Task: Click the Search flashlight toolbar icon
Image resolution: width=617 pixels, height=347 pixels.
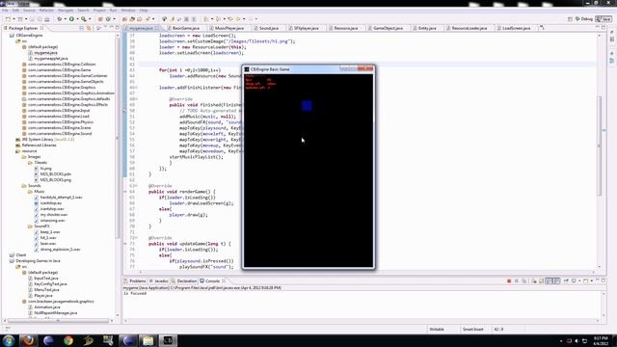Action: (x=148, y=19)
